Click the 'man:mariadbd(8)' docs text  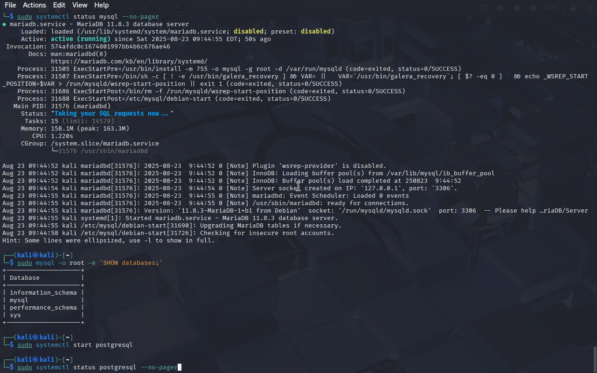coord(79,54)
